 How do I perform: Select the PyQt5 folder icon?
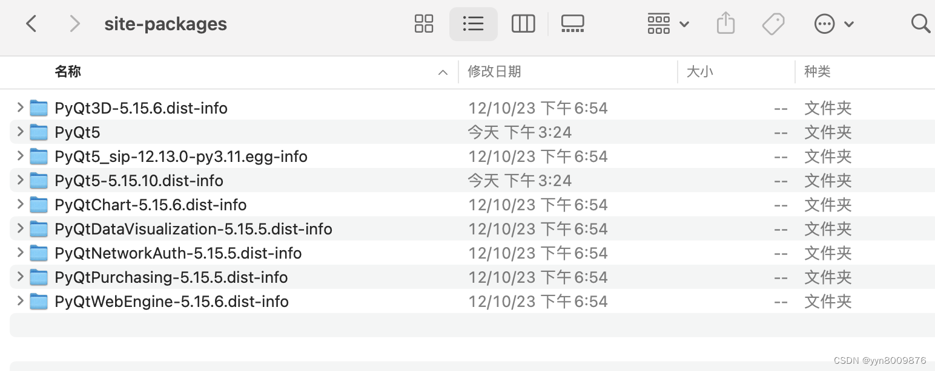point(39,132)
